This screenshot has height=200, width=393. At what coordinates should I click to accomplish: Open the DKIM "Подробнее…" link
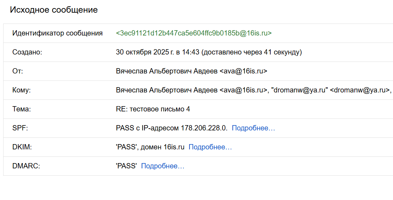[210, 147]
